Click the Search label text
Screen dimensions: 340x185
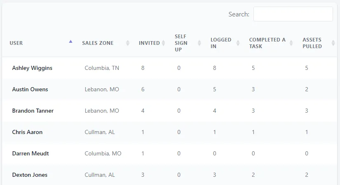(x=239, y=14)
